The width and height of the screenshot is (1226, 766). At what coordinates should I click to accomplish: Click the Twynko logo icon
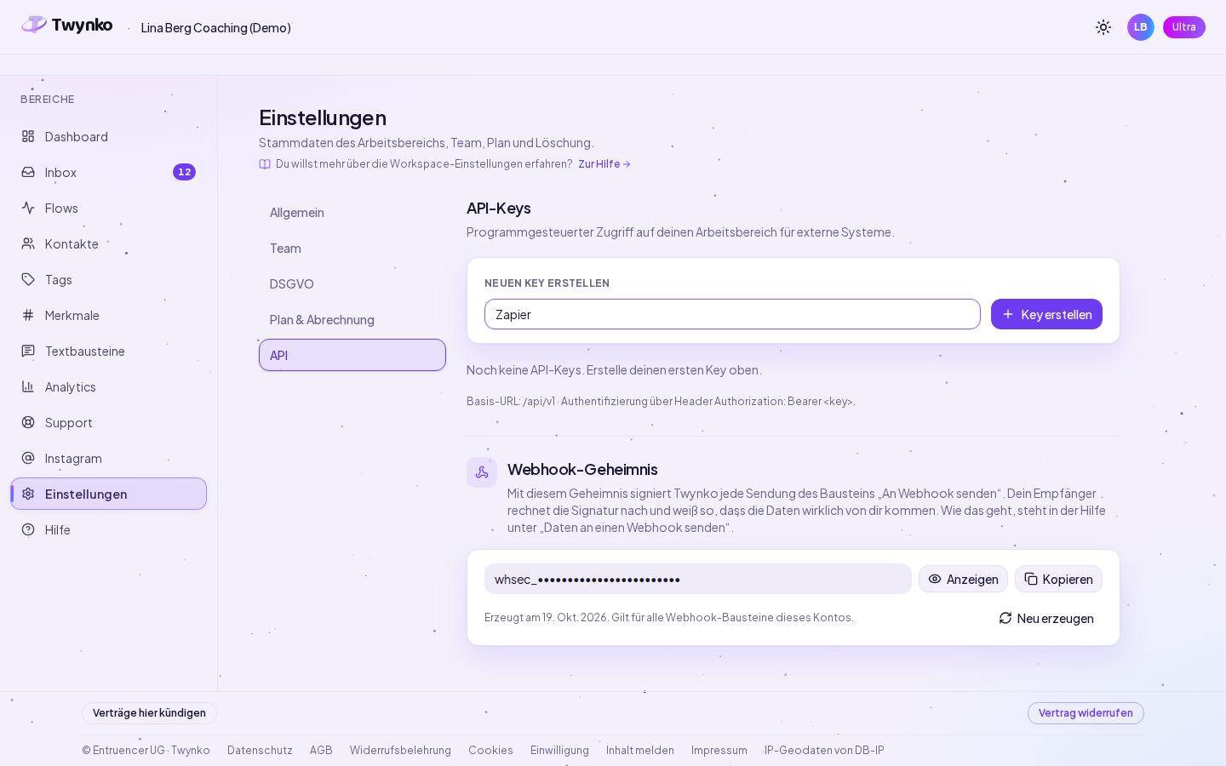point(34,25)
